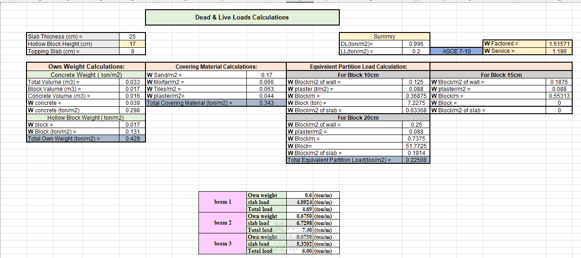Image resolution: width=581 pixels, height=258 pixels.
Task: Select the Total Own Weight value 0.429
Action: click(x=132, y=139)
